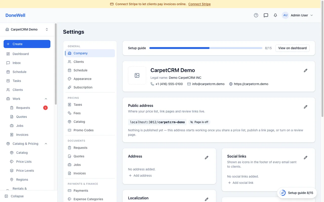Edit company name with pencil icon

click(306, 70)
